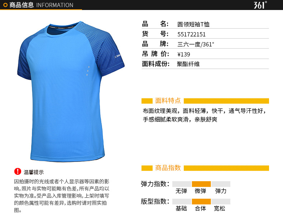Click the blue T-shirt product image
This screenshot has height=218, width=283.
71,91
